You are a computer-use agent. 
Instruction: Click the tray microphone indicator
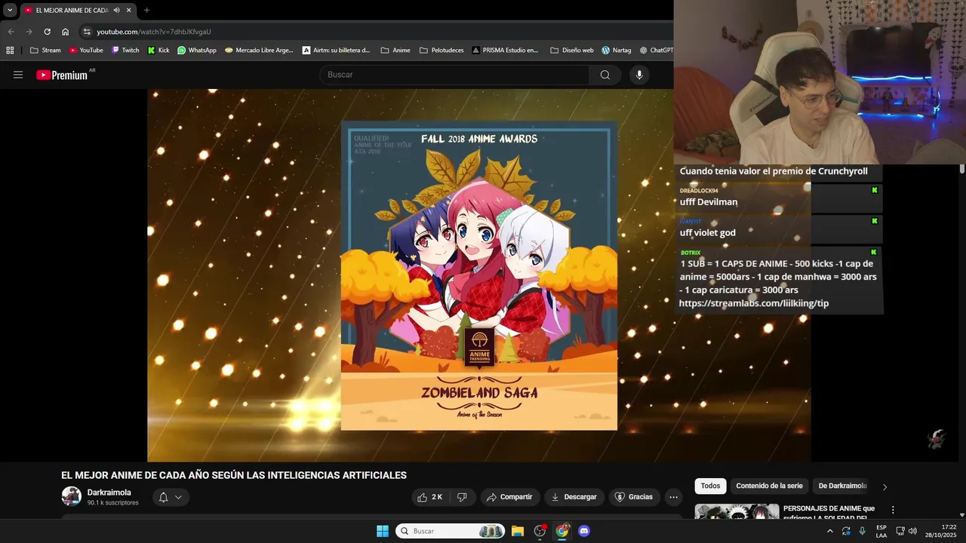863,531
